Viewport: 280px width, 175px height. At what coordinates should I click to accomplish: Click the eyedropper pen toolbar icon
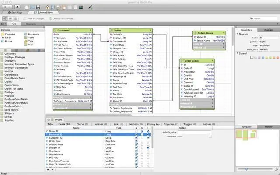coord(91,7)
